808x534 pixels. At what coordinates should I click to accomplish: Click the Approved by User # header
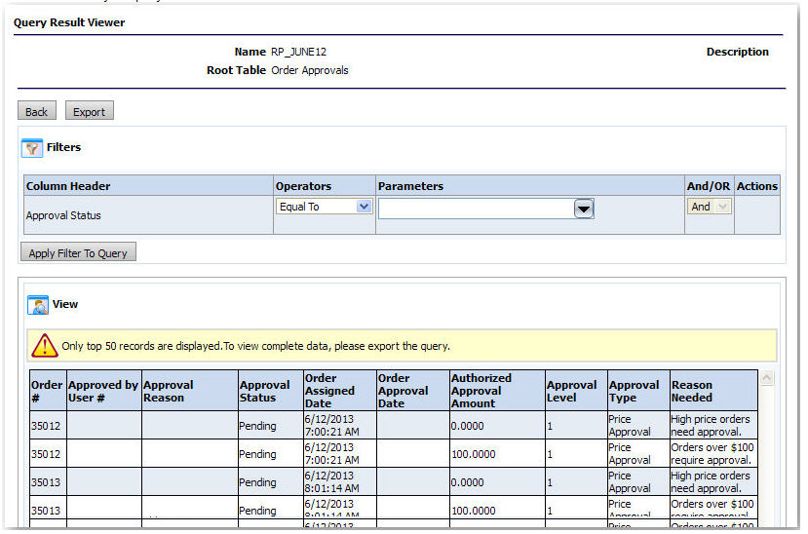coord(103,391)
